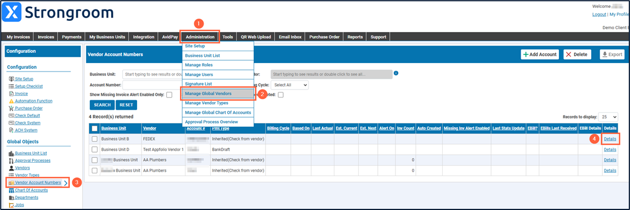630x210 pixels.
Task: Open the Support tab
Action: click(378, 37)
